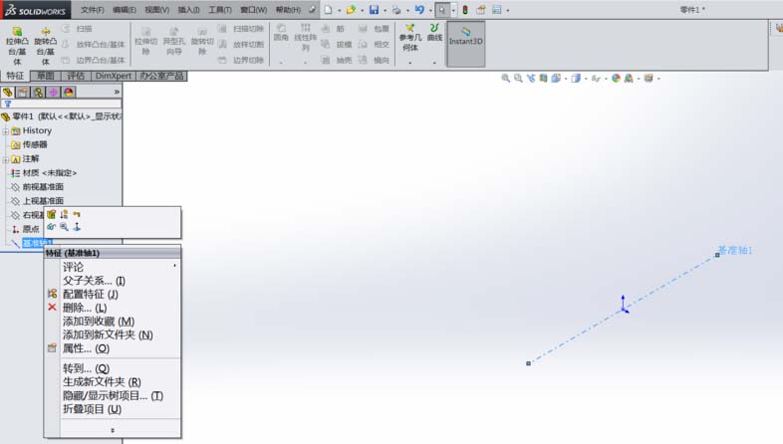This screenshot has width=783, height=444.
Task: Click ConfigurationManager tab icon
Action: click(38, 92)
